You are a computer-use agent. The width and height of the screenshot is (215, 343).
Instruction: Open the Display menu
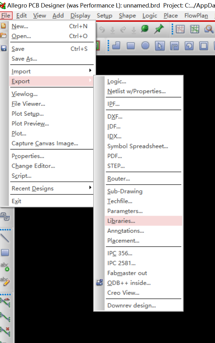(x=80, y=16)
